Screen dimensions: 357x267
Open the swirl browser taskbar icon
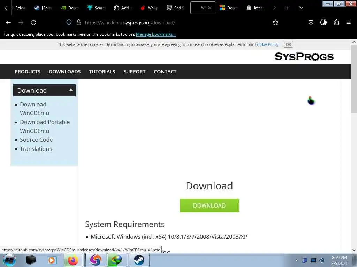point(96,260)
